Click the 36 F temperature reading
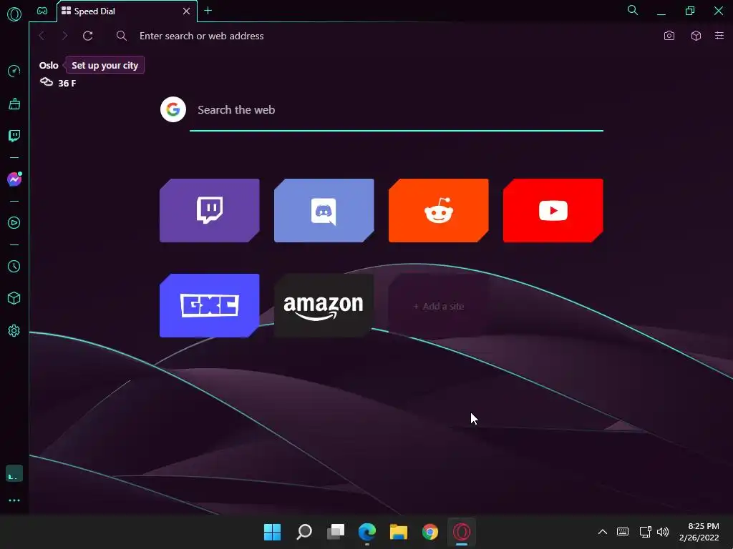 tap(67, 83)
